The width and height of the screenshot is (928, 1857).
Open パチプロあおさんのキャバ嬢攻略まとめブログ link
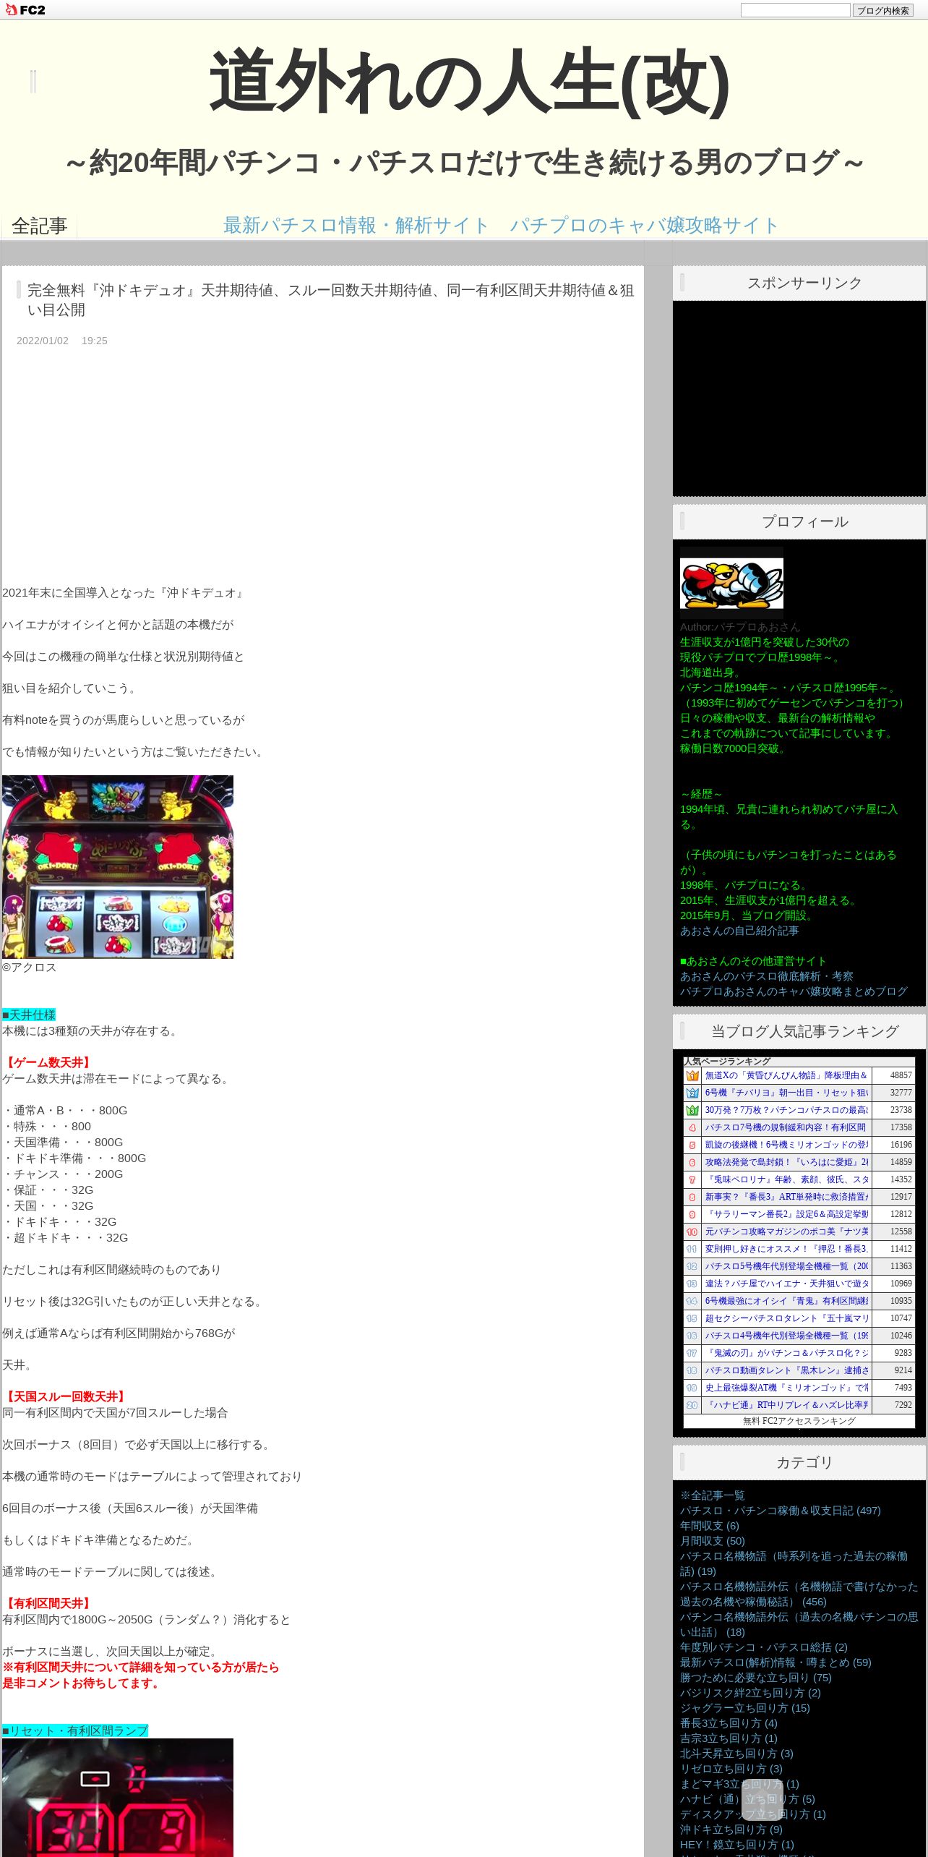pos(794,991)
